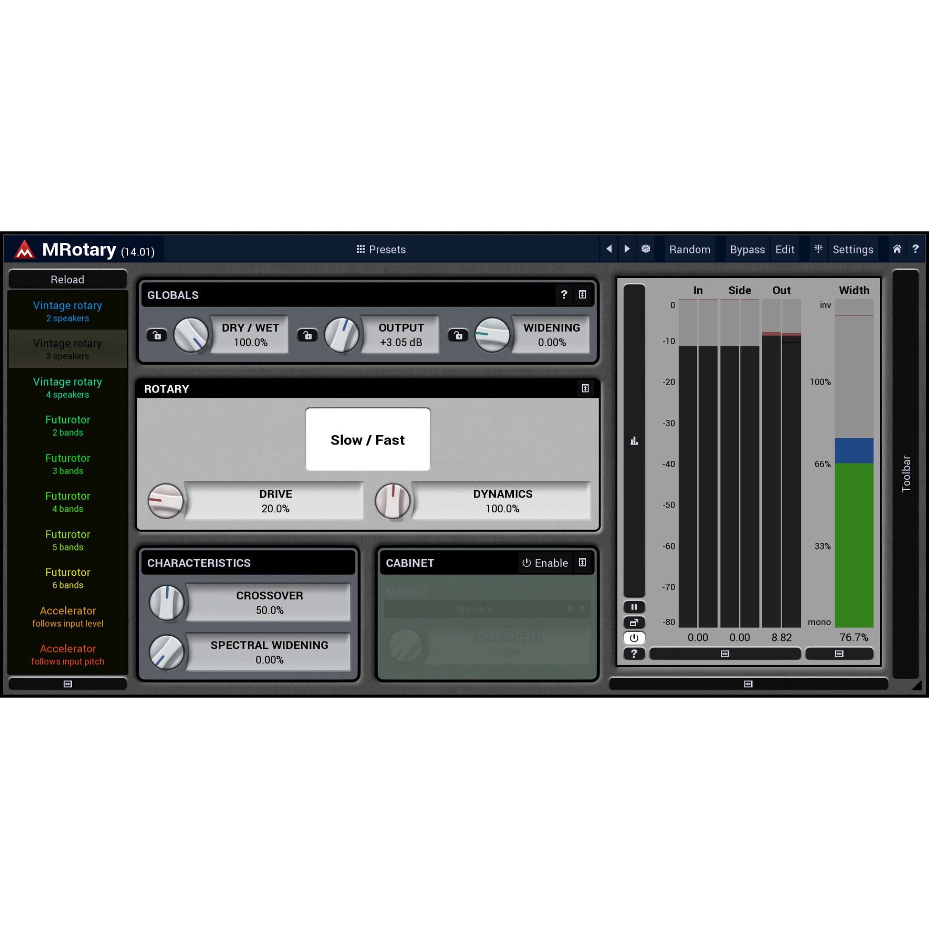Click the Random button

[689, 249]
